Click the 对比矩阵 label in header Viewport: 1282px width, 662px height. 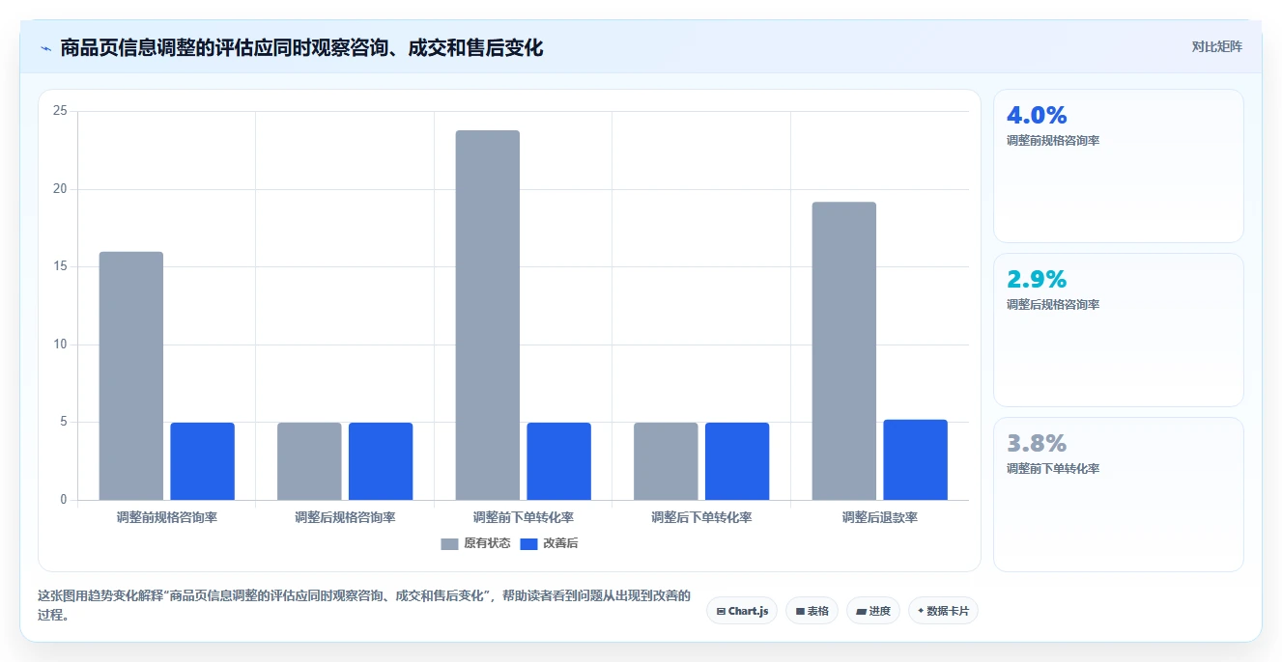(1216, 46)
